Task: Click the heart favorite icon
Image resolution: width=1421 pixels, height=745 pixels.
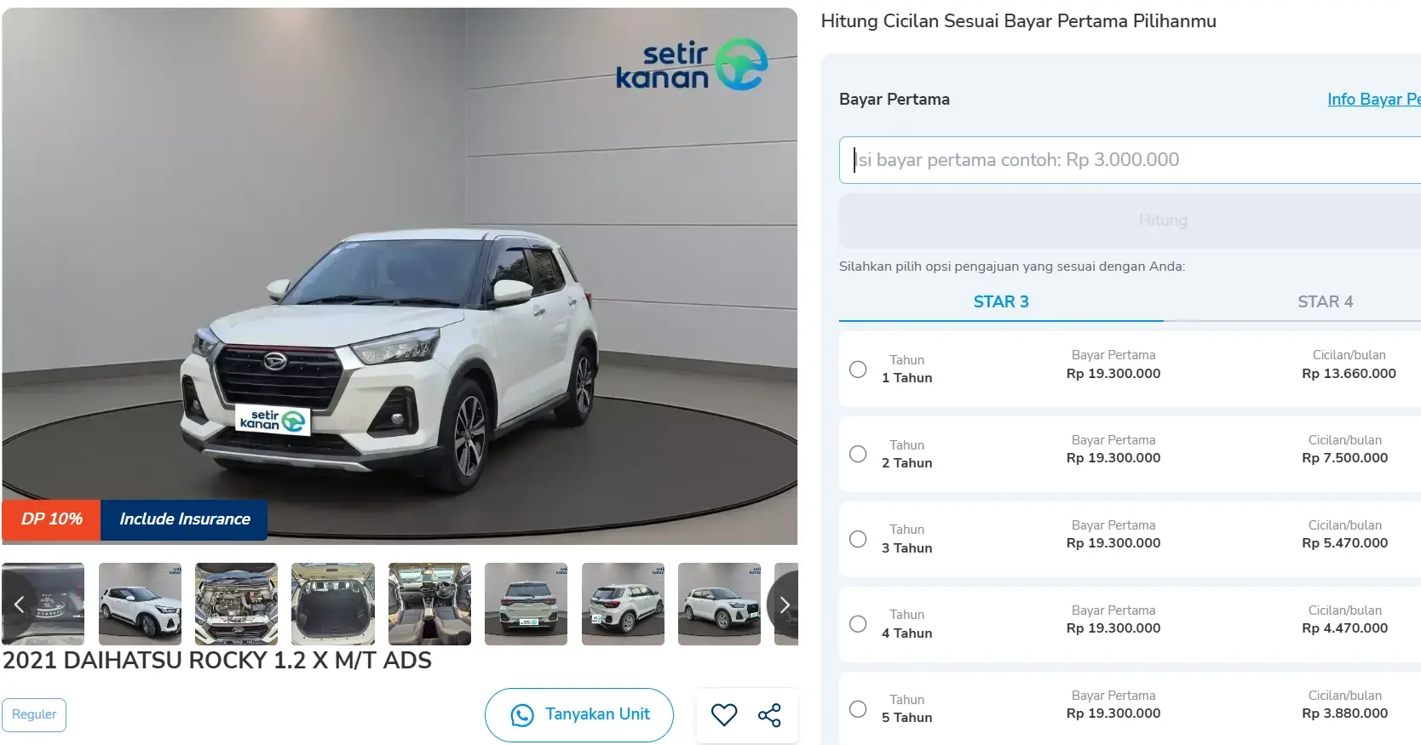Action: [x=724, y=715]
